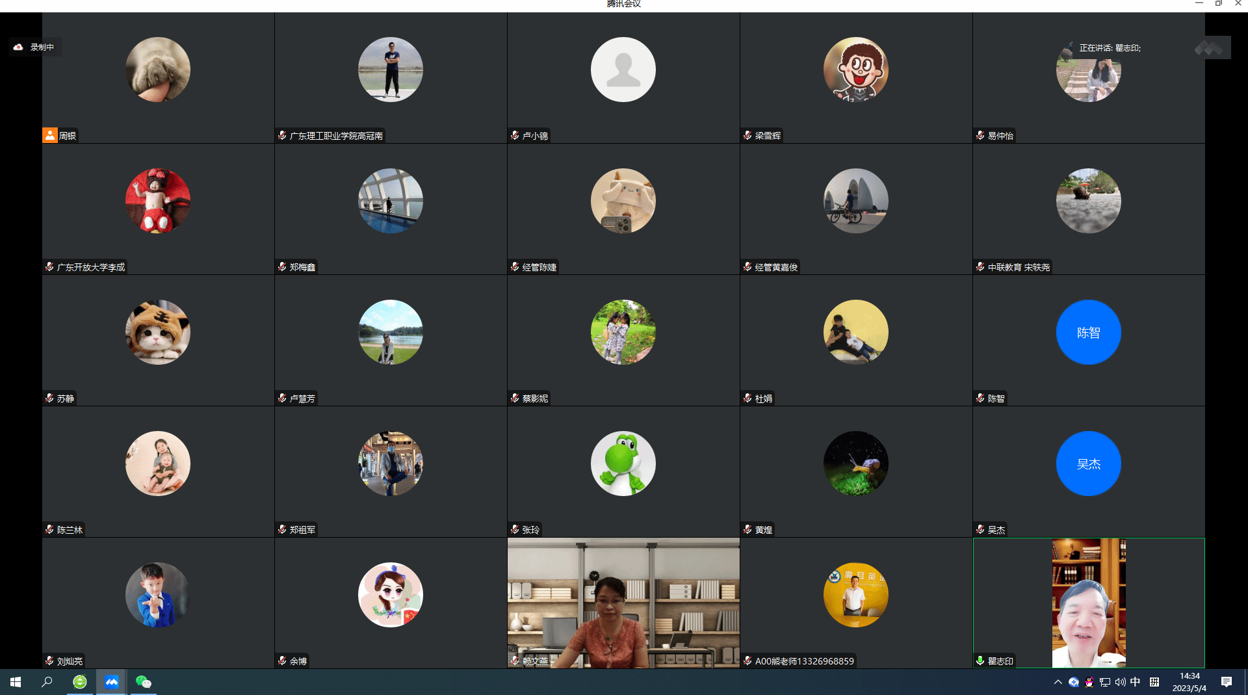The image size is (1248, 695).
Task: Toggle the 中 Chinese input mode indicator
Action: click(1135, 681)
